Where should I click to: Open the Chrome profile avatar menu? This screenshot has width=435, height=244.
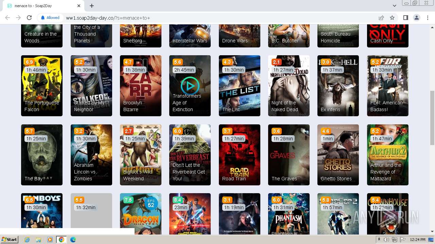coord(416,18)
